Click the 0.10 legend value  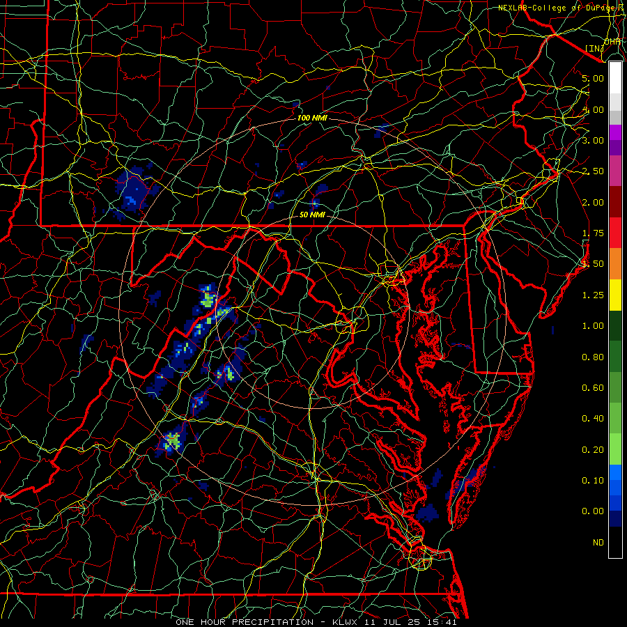click(x=593, y=481)
